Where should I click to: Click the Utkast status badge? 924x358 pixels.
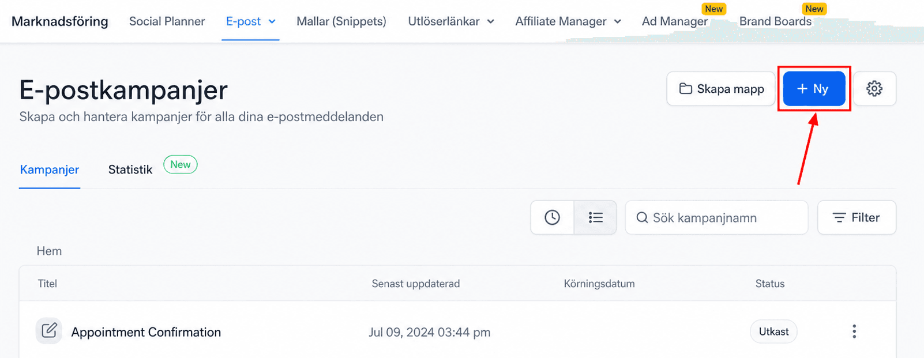tap(773, 331)
